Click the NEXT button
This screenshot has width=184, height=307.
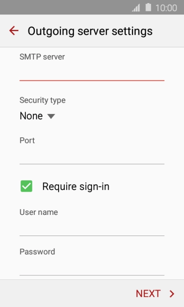[x=155, y=294]
